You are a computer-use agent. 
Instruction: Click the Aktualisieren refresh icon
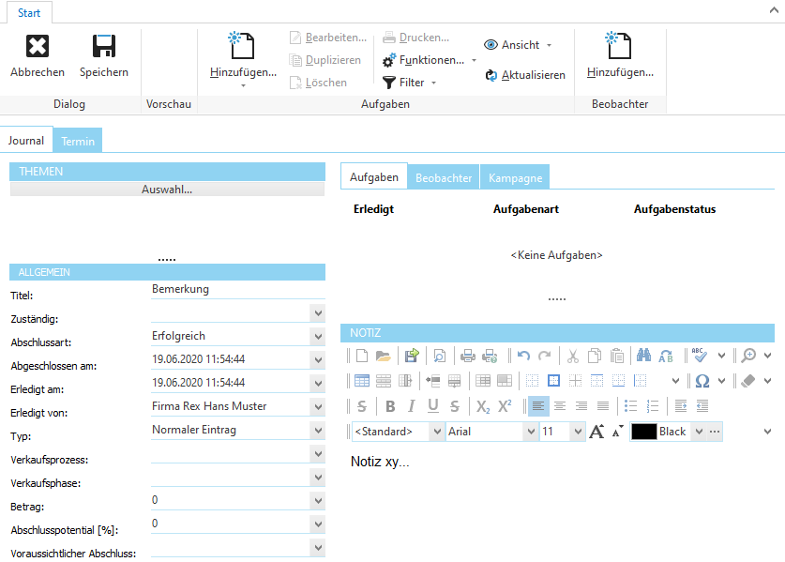pyautogui.click(x=491, y=74)
